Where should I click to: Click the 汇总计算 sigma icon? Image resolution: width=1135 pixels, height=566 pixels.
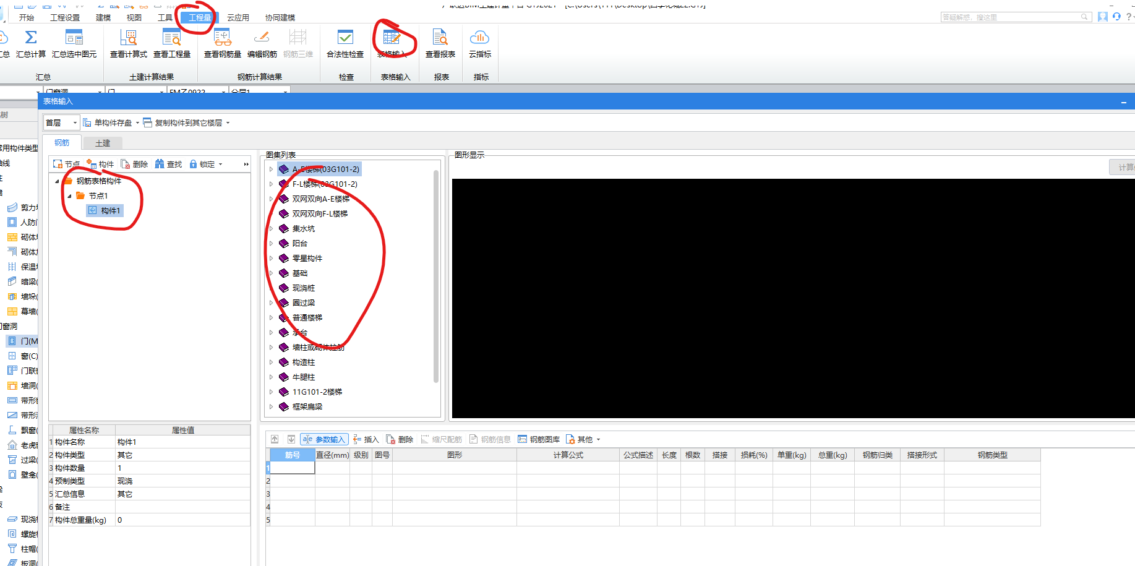pos(31,38)
